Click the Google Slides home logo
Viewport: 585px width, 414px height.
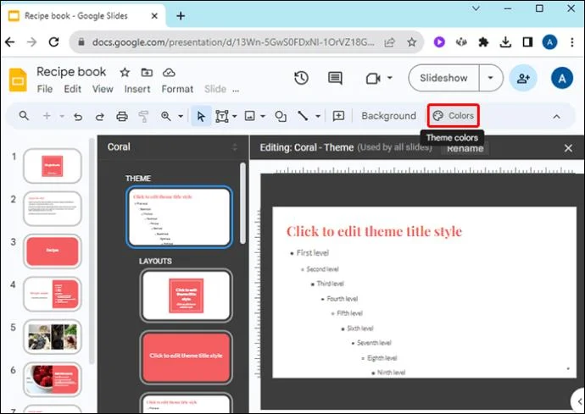(x=18, y=80)
